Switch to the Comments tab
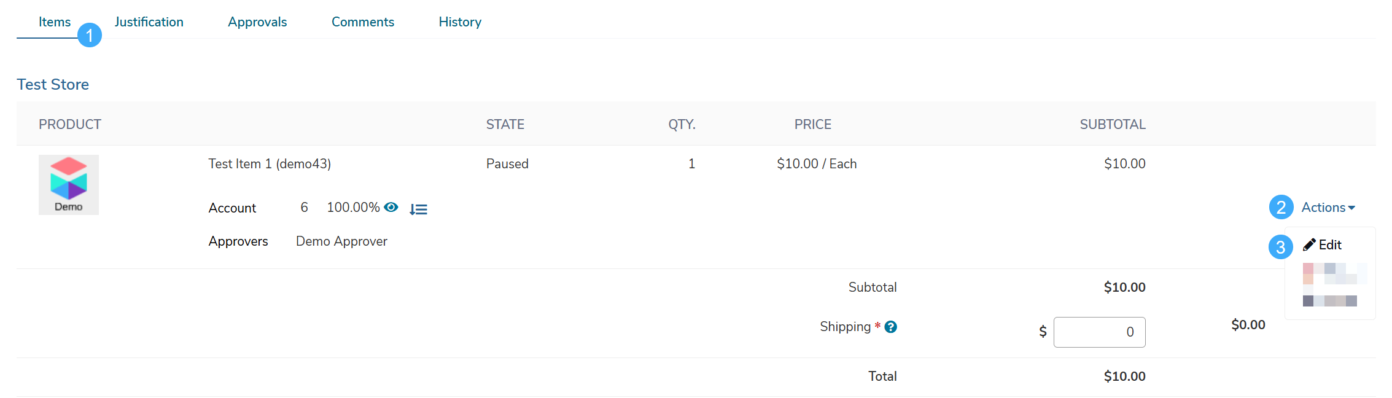The height and width of the screenshot is (398, 1392). pyautogui.click(x=363, y=22)
